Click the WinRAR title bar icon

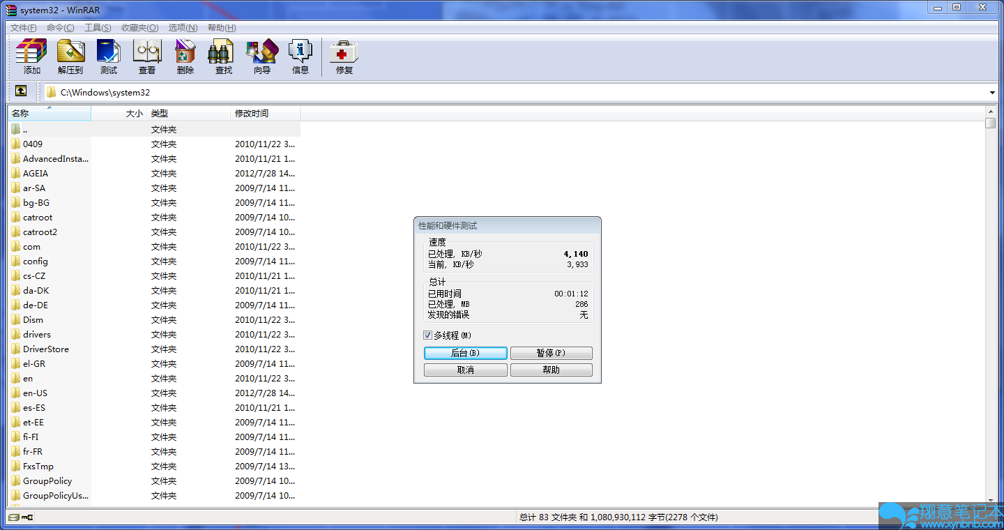pyautogui.click(x=11, y=9)
